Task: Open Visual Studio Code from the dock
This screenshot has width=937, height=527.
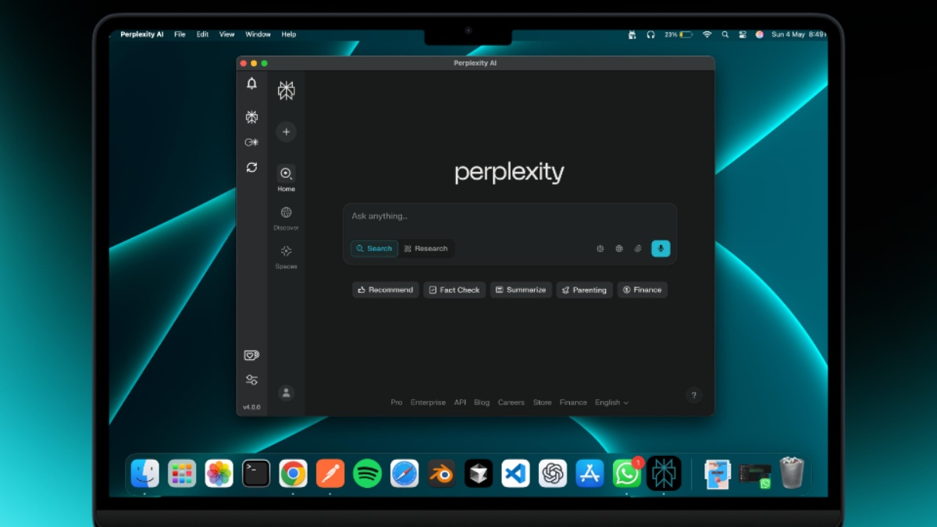Action: [x=515, y=473]
